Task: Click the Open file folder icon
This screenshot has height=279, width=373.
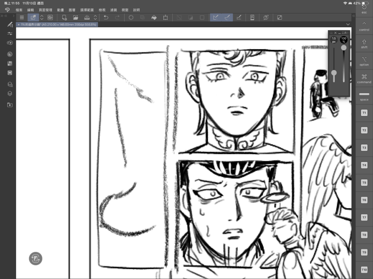Action: [x=75, y=17]
